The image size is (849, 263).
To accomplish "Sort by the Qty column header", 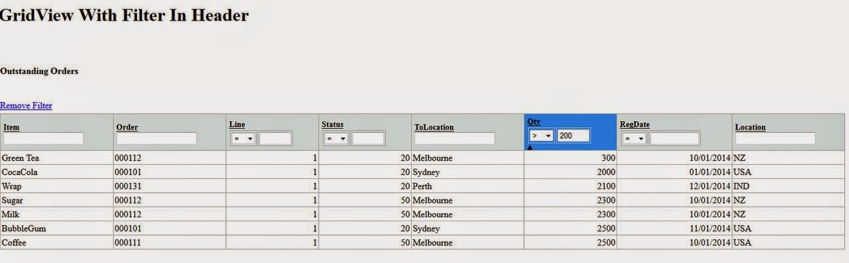I will click(534, 122).
